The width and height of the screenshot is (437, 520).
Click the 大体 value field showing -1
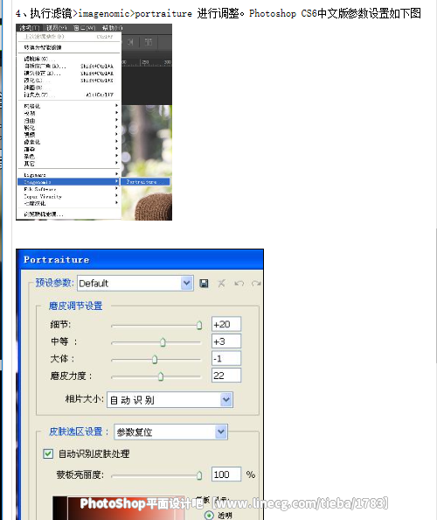tap(226, 359)
